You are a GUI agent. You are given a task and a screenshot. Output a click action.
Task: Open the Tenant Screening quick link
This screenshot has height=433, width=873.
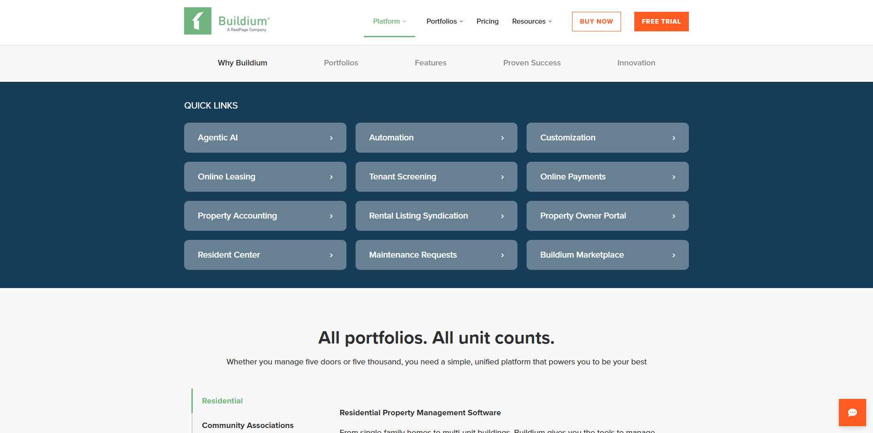[436, 177]
